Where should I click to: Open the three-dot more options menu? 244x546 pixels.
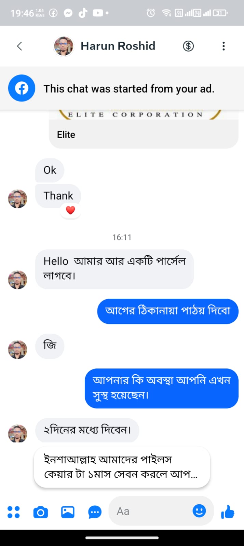pos(223,46)
